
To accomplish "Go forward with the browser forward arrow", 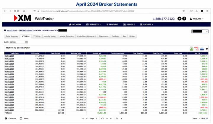I will click(x=10, y=11).
